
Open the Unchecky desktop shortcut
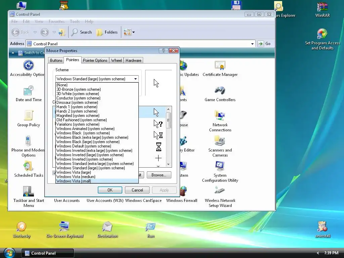click(x=21, y=229)
